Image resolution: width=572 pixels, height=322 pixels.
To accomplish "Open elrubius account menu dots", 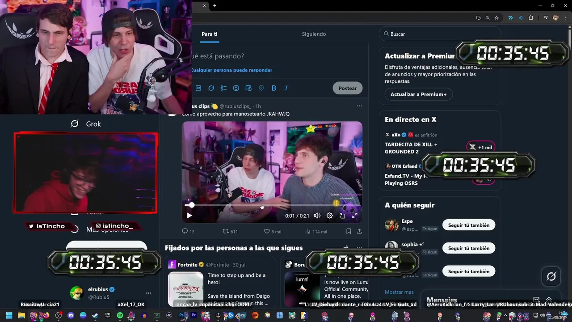I will (x=149, y=293).
